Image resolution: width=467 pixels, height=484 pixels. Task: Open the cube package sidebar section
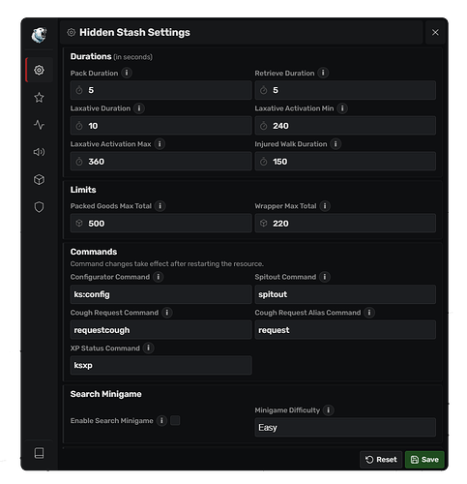coord(39,179)
